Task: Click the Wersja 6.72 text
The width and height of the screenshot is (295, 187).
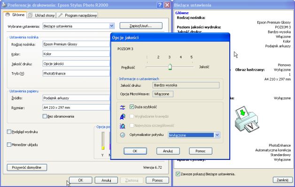Action: (152, 167)
